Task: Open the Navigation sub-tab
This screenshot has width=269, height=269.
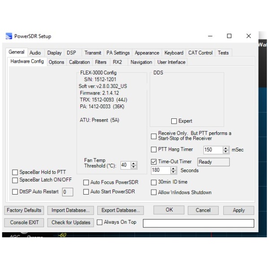Action: pyautogui.click(x=141, y=62)
